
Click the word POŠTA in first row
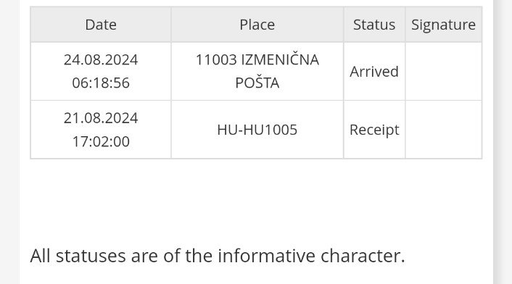tap(257, 83)
